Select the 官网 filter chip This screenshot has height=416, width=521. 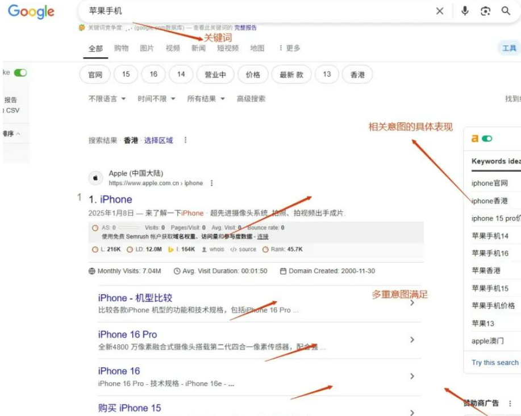pyautogui.click(x=95, y=74)
